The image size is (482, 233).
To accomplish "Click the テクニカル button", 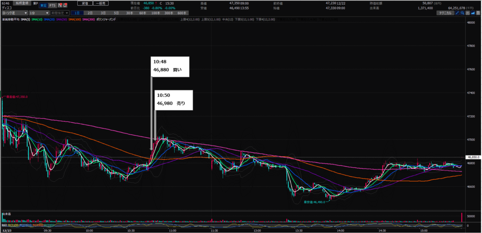I will pos(444,13).
